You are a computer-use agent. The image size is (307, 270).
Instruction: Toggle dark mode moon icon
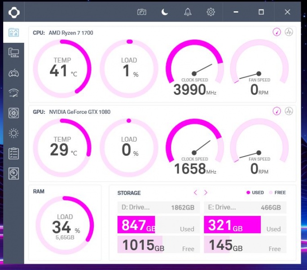tap(164, 12)
